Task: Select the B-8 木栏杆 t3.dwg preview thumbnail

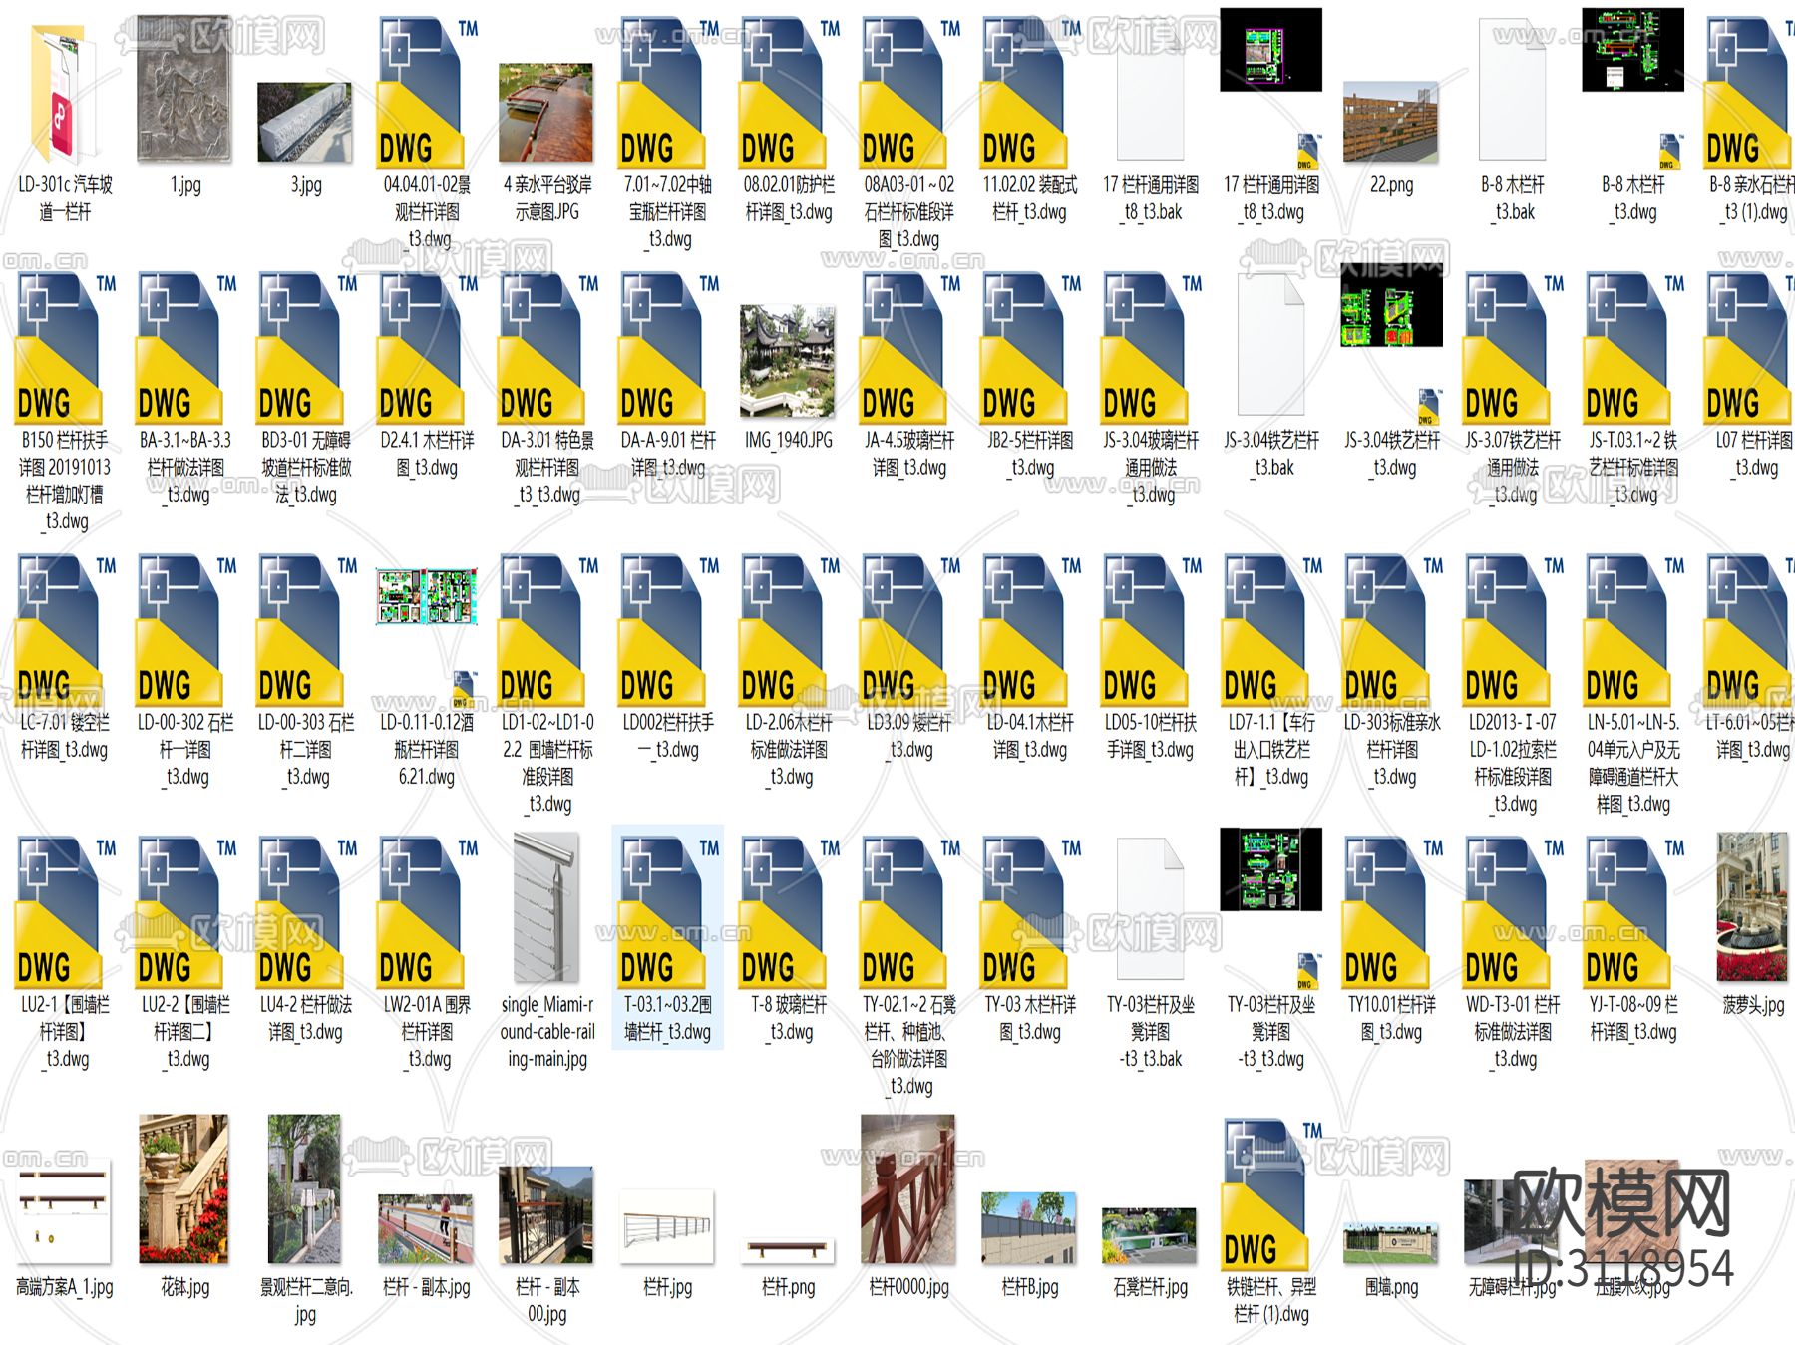Action: pos(1632,50)
